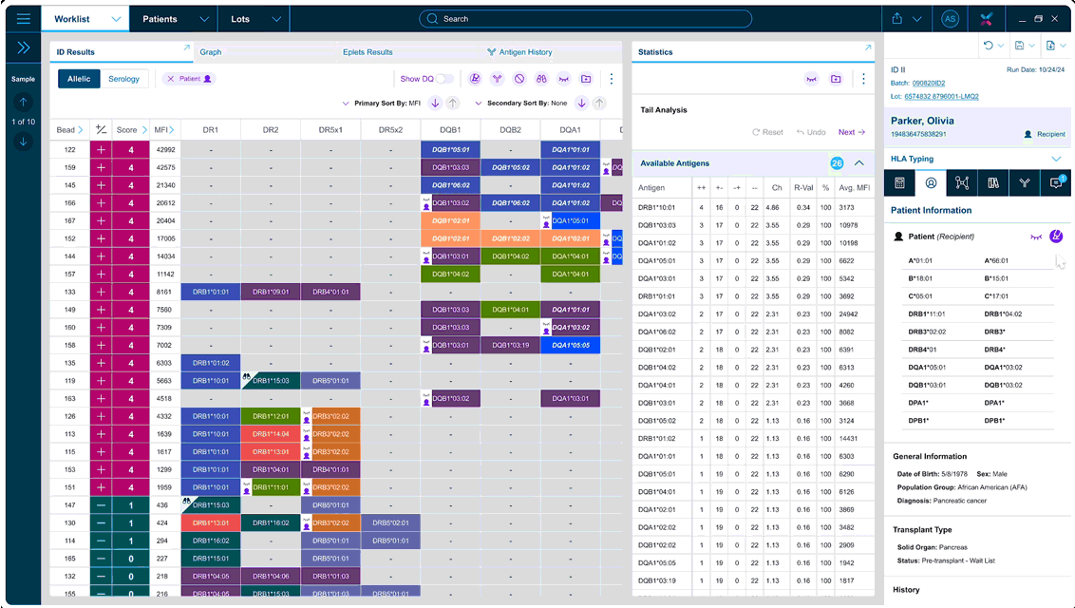Click the prohibited circle icon in ID Results toolbar
The width and height of the screenshot is (1075, 608).
pyautogui.click(x=519, y=79)
